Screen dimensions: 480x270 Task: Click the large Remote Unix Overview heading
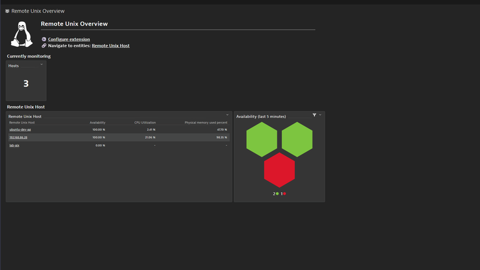pyautogui.click(x=74, y=24)
